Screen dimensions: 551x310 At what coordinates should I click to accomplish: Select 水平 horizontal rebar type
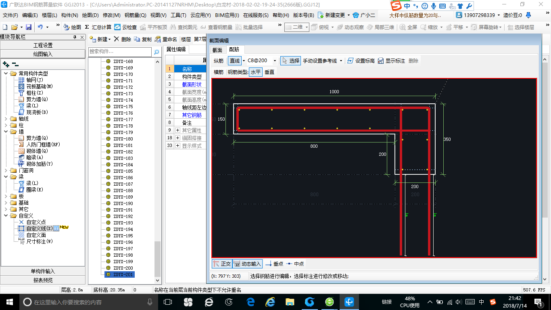[x=256, y=72]
